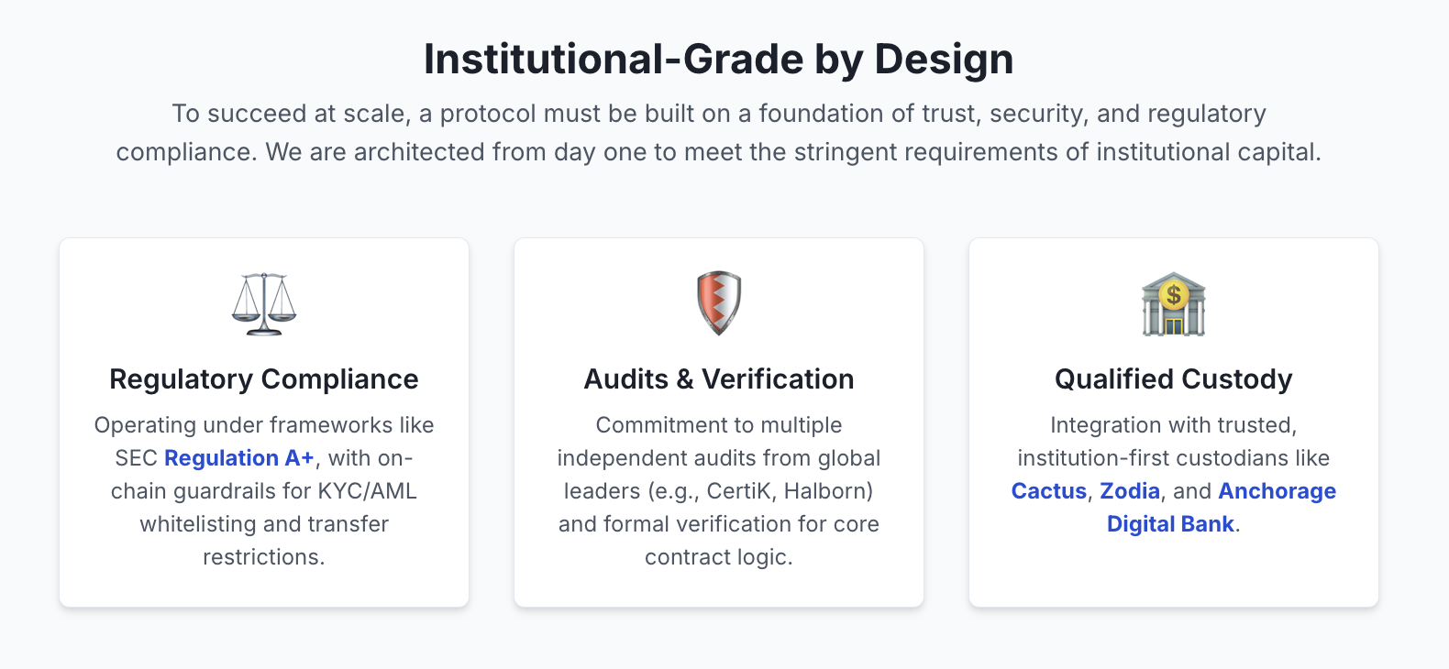Visit the Anchorage Digital Bank link
Image resolution: width=1449 pixels, height=669 pixels.
pyautogui.click(x=1220, y=508)
